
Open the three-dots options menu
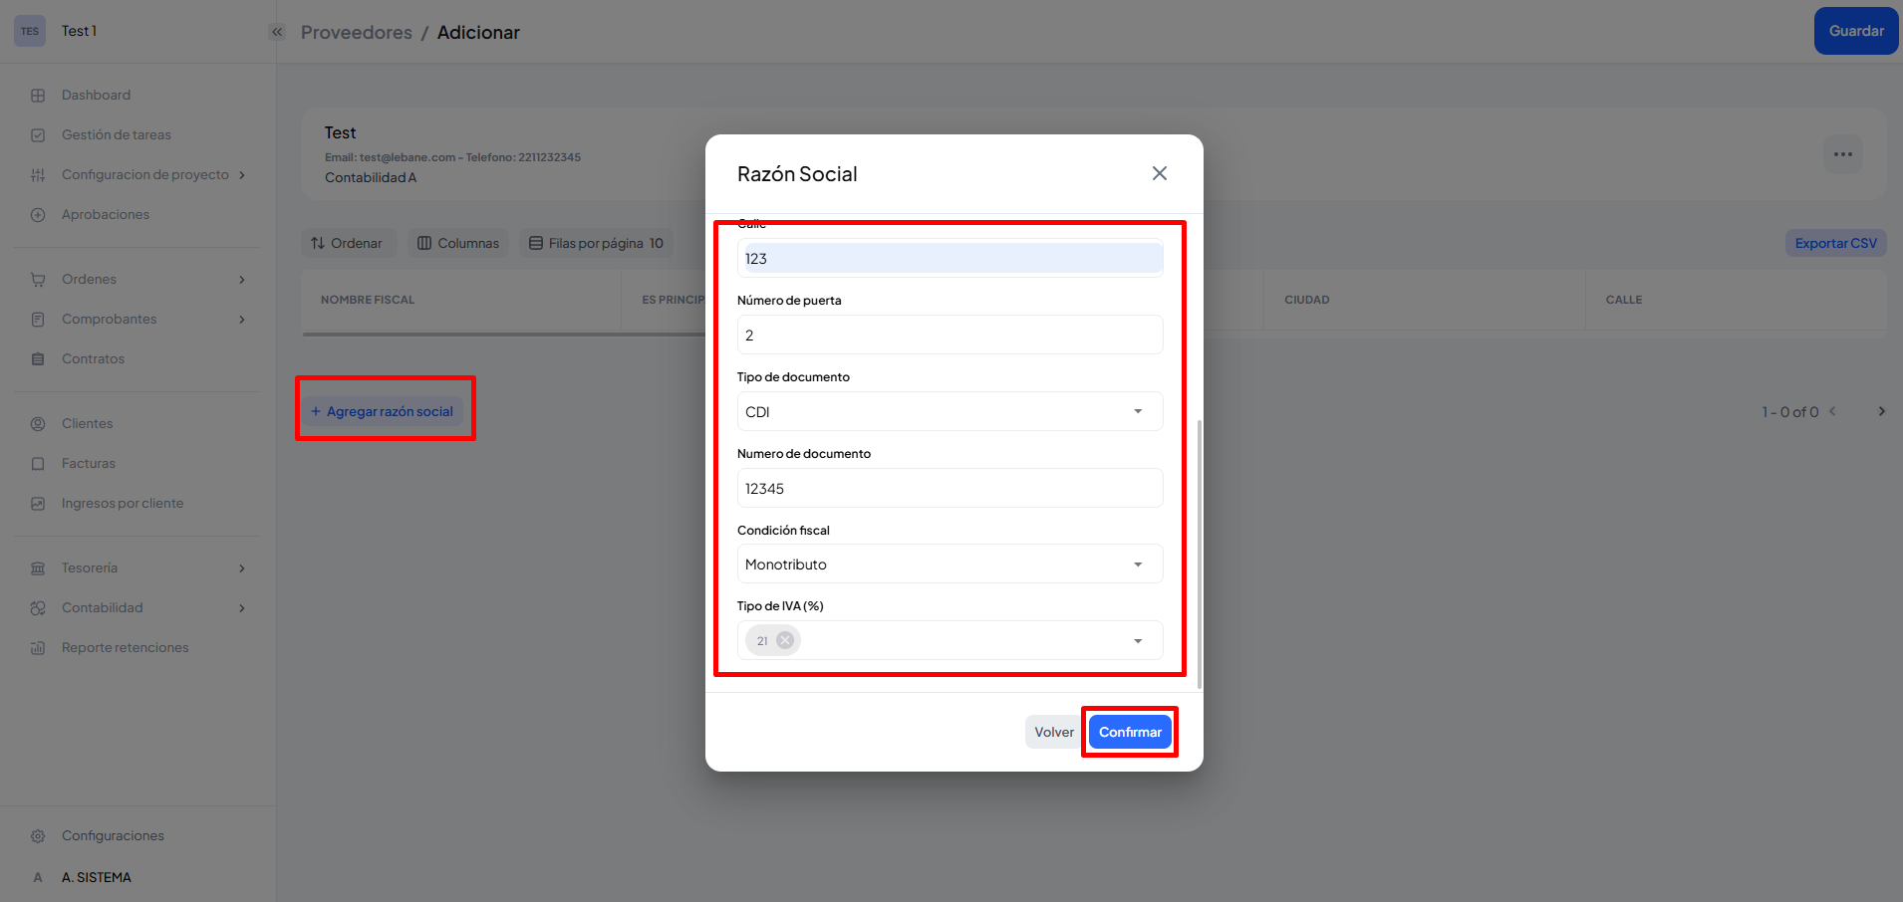(1842, 154)
